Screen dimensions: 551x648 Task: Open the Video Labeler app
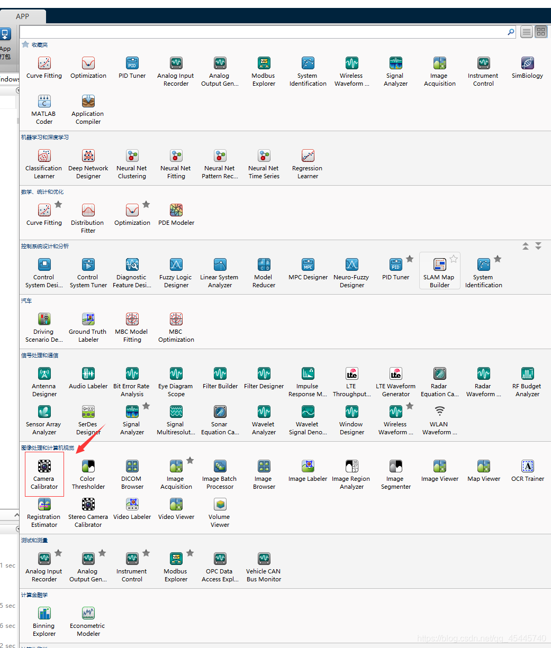coord(132,508)
